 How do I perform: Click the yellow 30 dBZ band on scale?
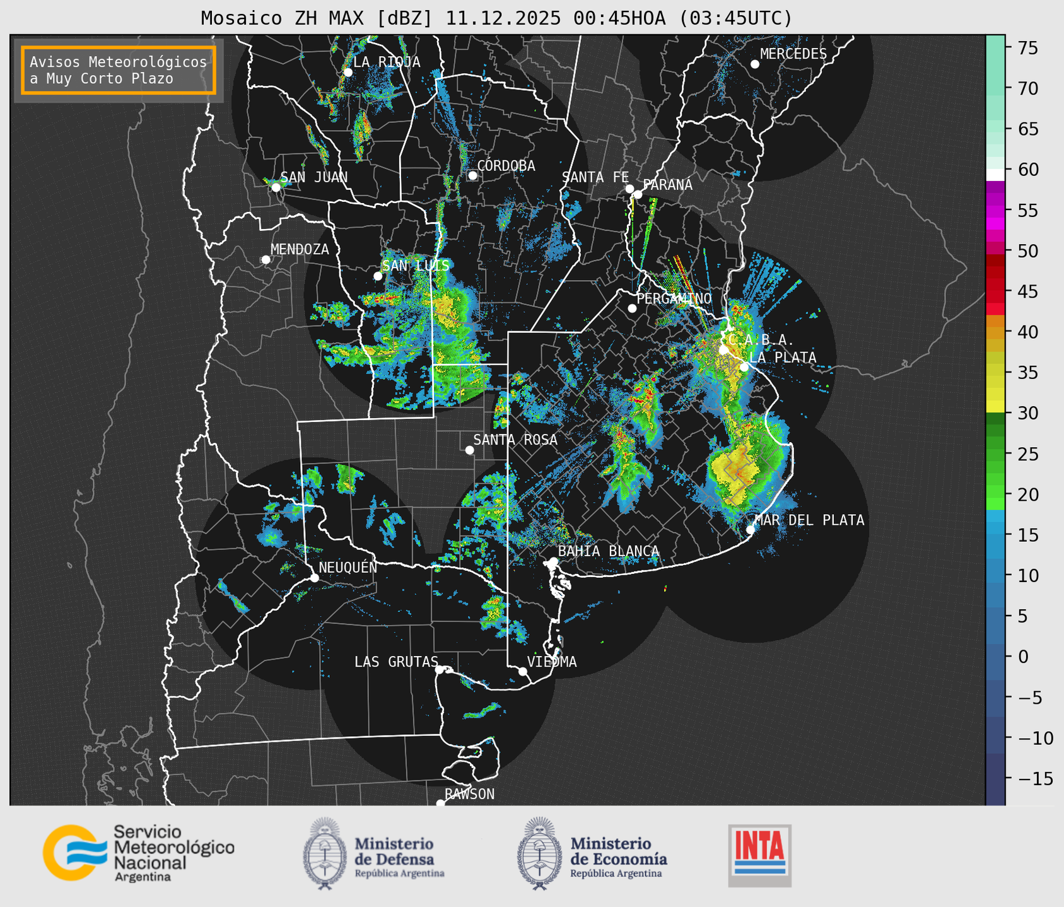point(995,407)
